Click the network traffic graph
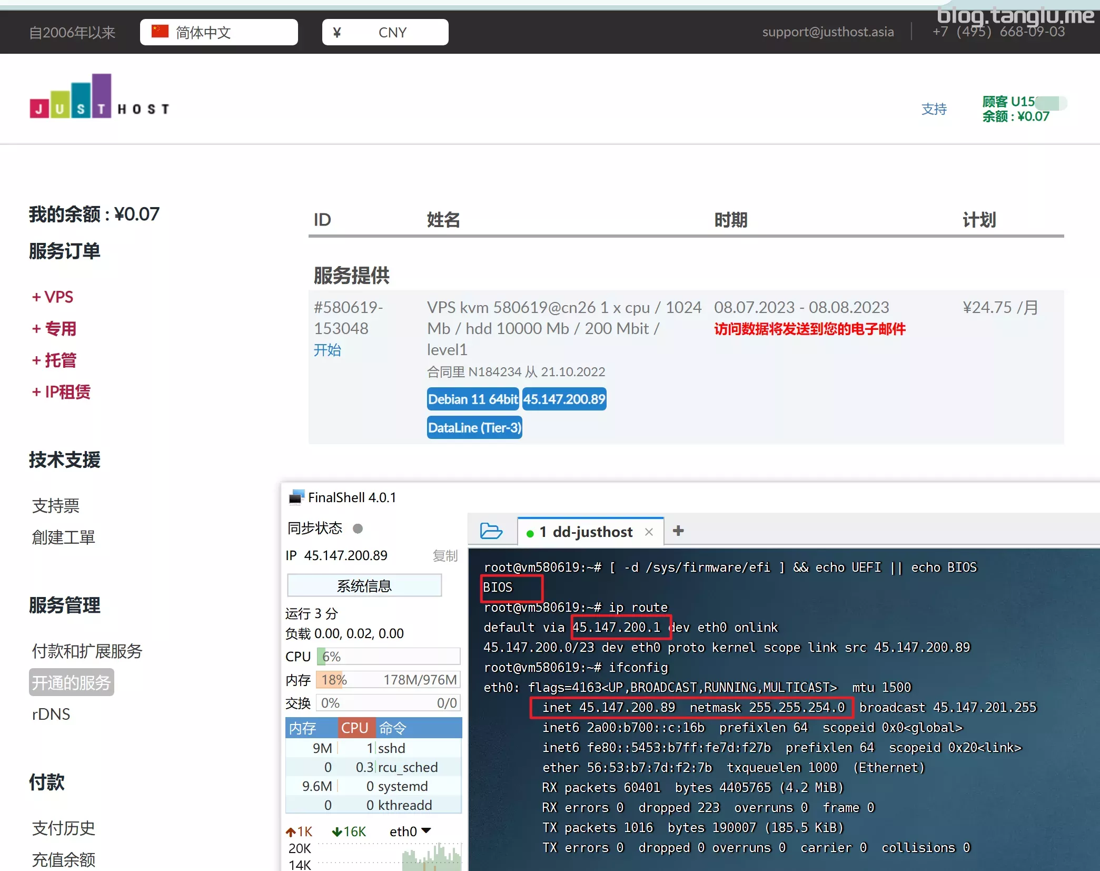1100x871 pixels. (389, 856)
